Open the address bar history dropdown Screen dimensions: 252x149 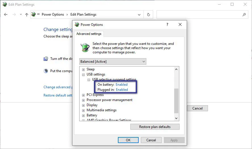pyautogui.click(x=139, y=14)
